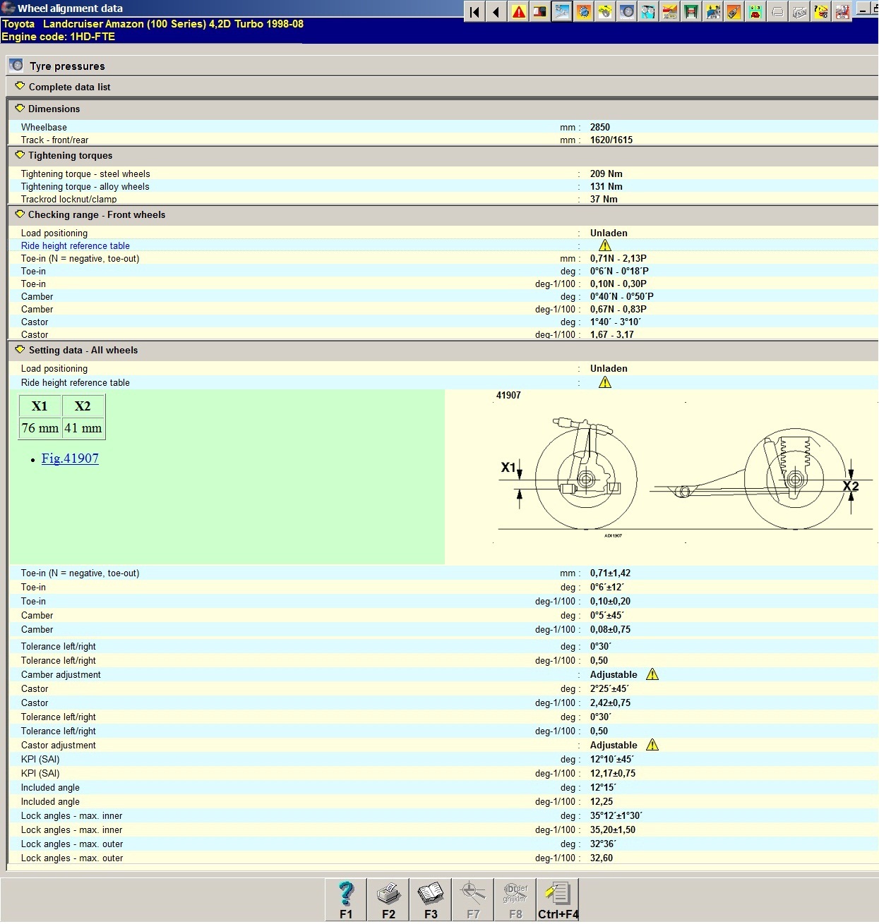This screenshot has width=879, height=924.
Task: Click warning icon beside Castor adjustment Adjustable
Action: (x=652, y=745)
